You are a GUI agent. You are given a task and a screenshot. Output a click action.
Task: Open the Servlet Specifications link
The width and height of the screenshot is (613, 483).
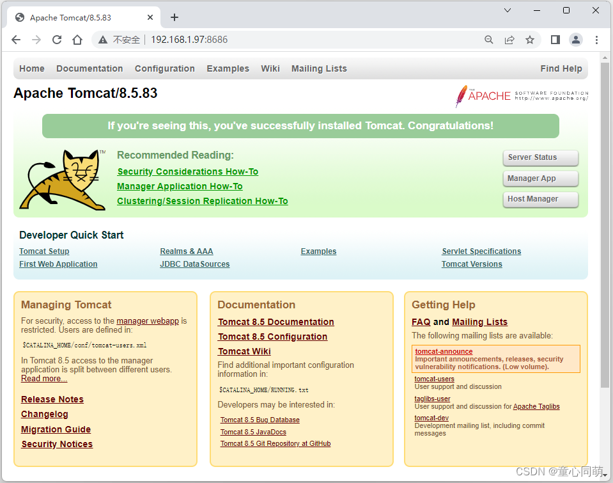coord(482,251)
